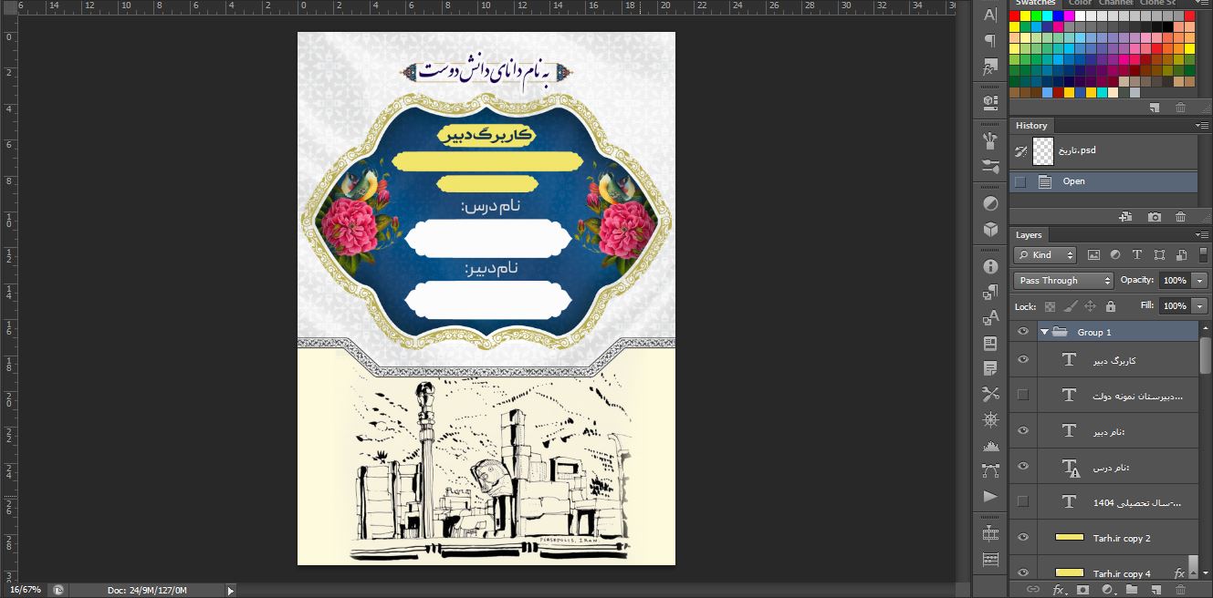Show the سال تحصیلی 1404 text layer
The height and width of the screenshot is (598, 1213).
(x=1022, y=501)
